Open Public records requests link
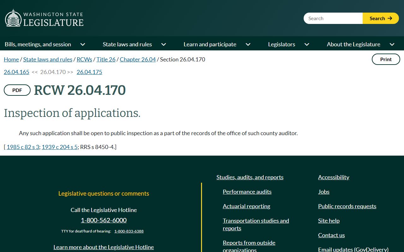This screenshot has height=252, width=404. pos(347,206)
